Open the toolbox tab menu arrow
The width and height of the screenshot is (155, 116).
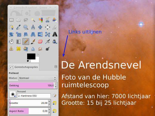point(11,8)
